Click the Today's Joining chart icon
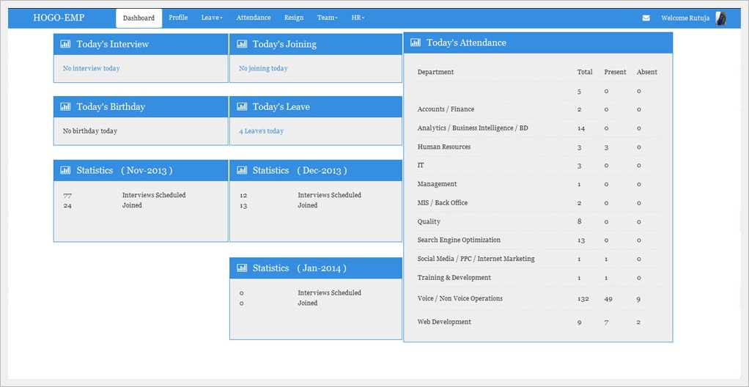 [x=241, y=44]
